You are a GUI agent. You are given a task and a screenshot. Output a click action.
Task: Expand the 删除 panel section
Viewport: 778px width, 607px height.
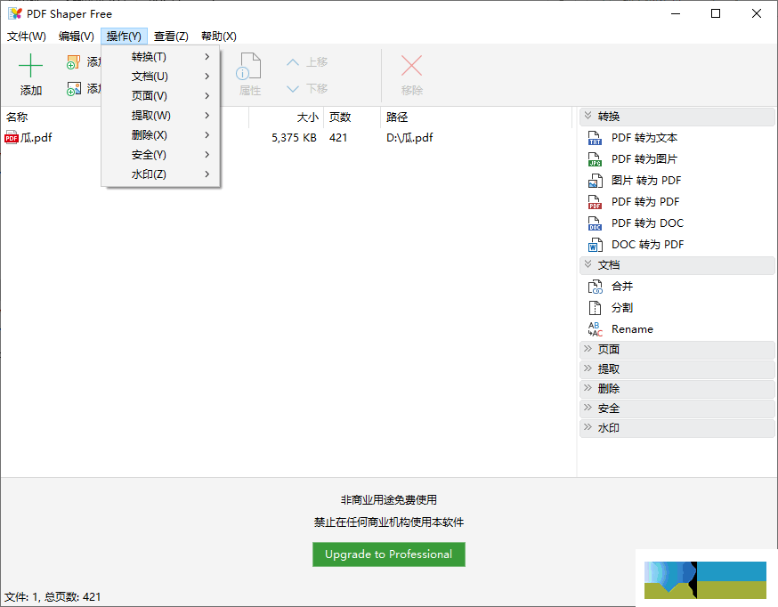677,389
